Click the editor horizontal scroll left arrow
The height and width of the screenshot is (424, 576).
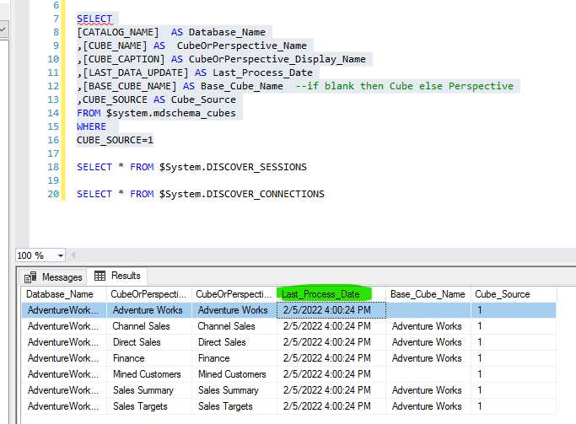(x=73, y=255)
